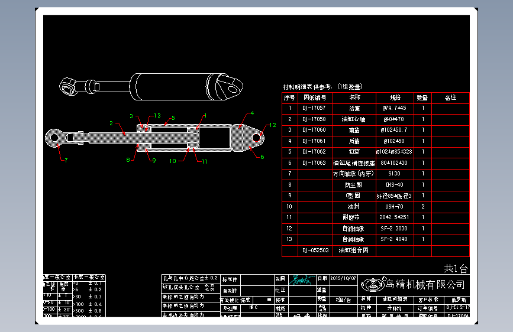Image resolution: width=513 pixels, height=332 pixels.
Task: Click the 图纸编号 column header
Action: coord(315,97)
